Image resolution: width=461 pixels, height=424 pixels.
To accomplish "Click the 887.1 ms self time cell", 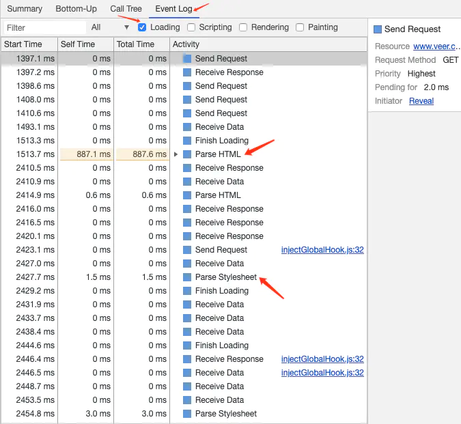I will click(x=85, y=154).
